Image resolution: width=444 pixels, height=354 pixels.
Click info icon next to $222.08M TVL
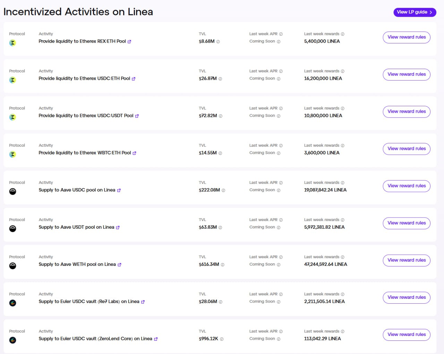coord(223,190)
